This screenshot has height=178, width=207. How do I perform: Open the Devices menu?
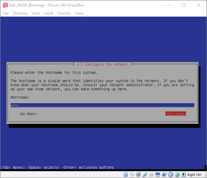point(64,13)
